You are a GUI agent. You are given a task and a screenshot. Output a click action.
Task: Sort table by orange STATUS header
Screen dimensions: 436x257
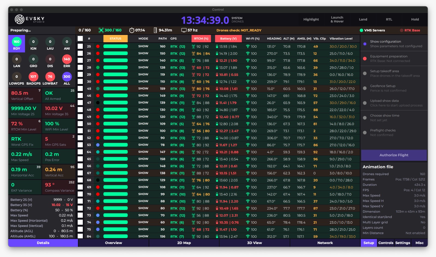coord(115,39)
